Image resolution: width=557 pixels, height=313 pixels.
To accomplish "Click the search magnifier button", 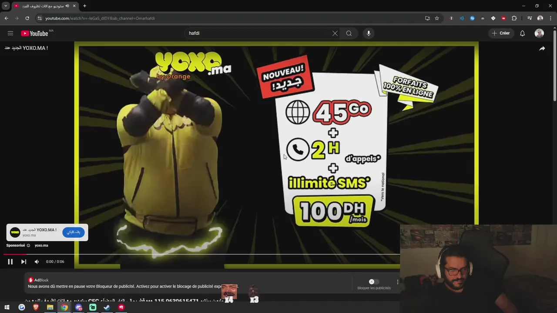I will coord(349,33).
